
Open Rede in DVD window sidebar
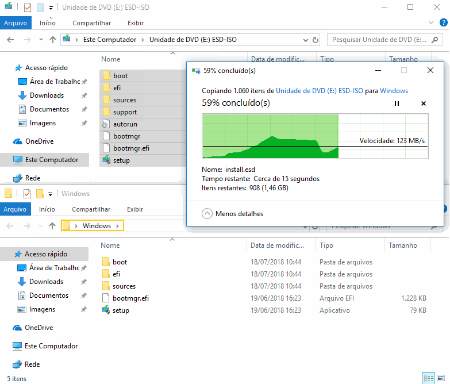[33, 178]
